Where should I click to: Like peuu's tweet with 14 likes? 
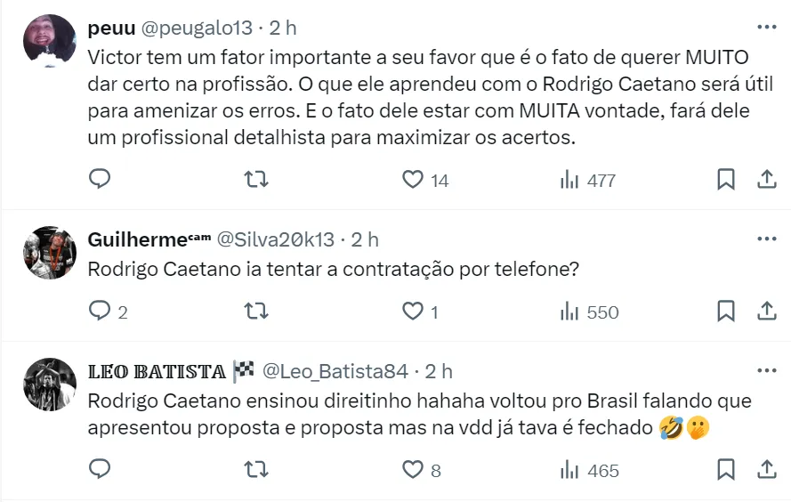coord(413,180)
